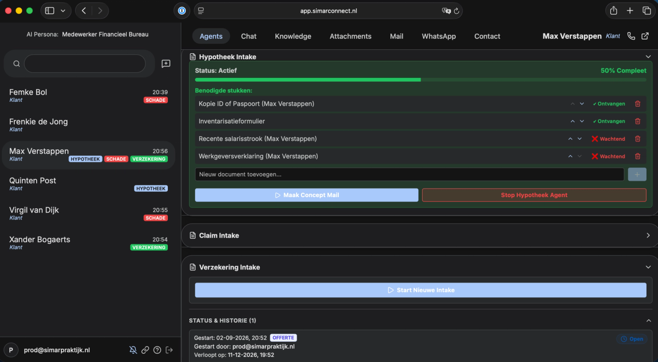Click the search magnifier icon

16,64
